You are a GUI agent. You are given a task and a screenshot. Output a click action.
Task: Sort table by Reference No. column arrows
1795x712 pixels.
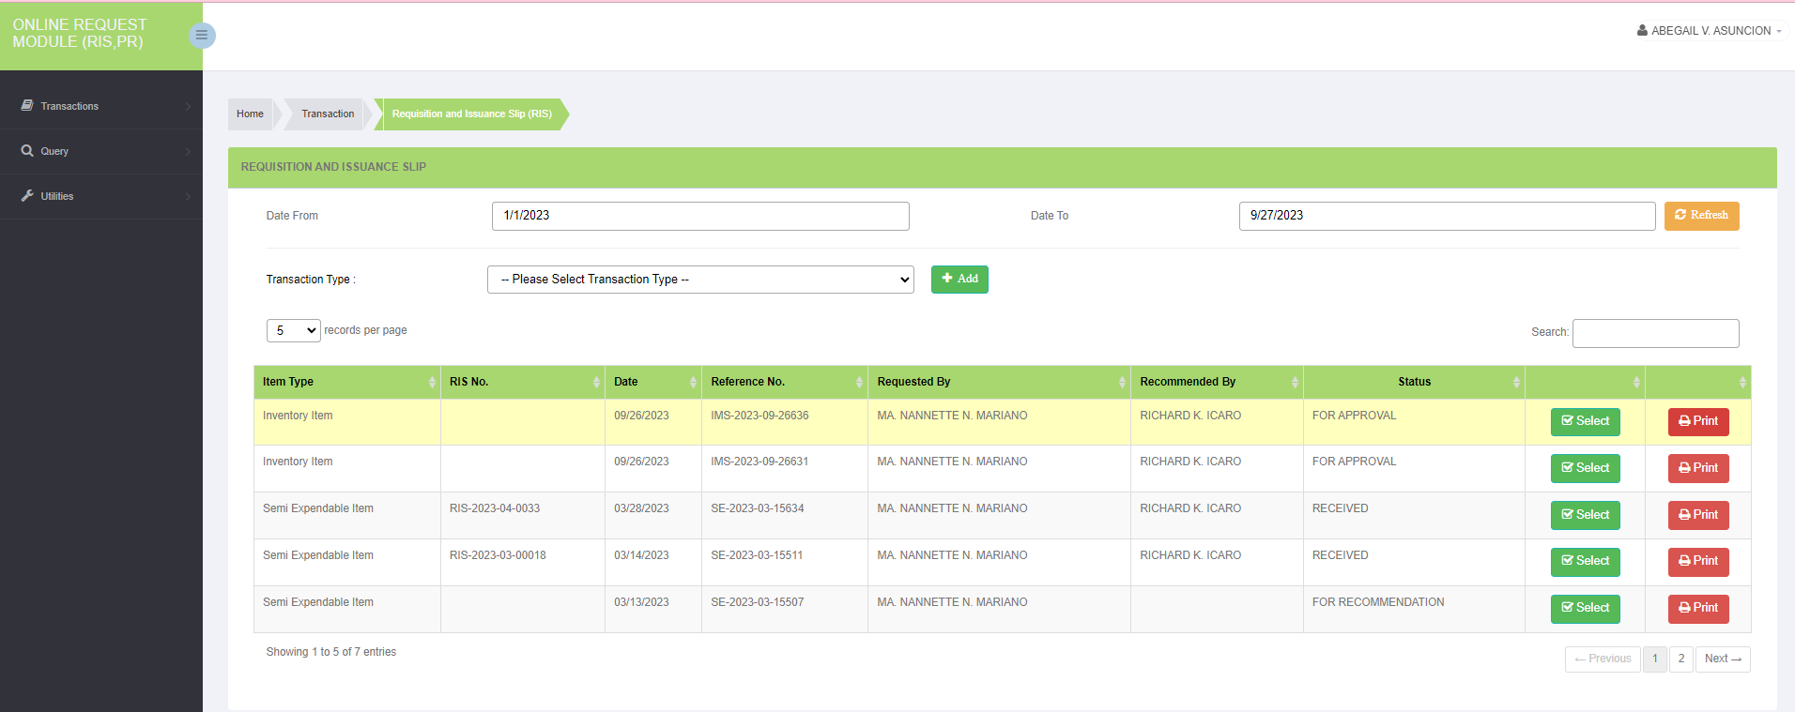(x=859, y=382)
